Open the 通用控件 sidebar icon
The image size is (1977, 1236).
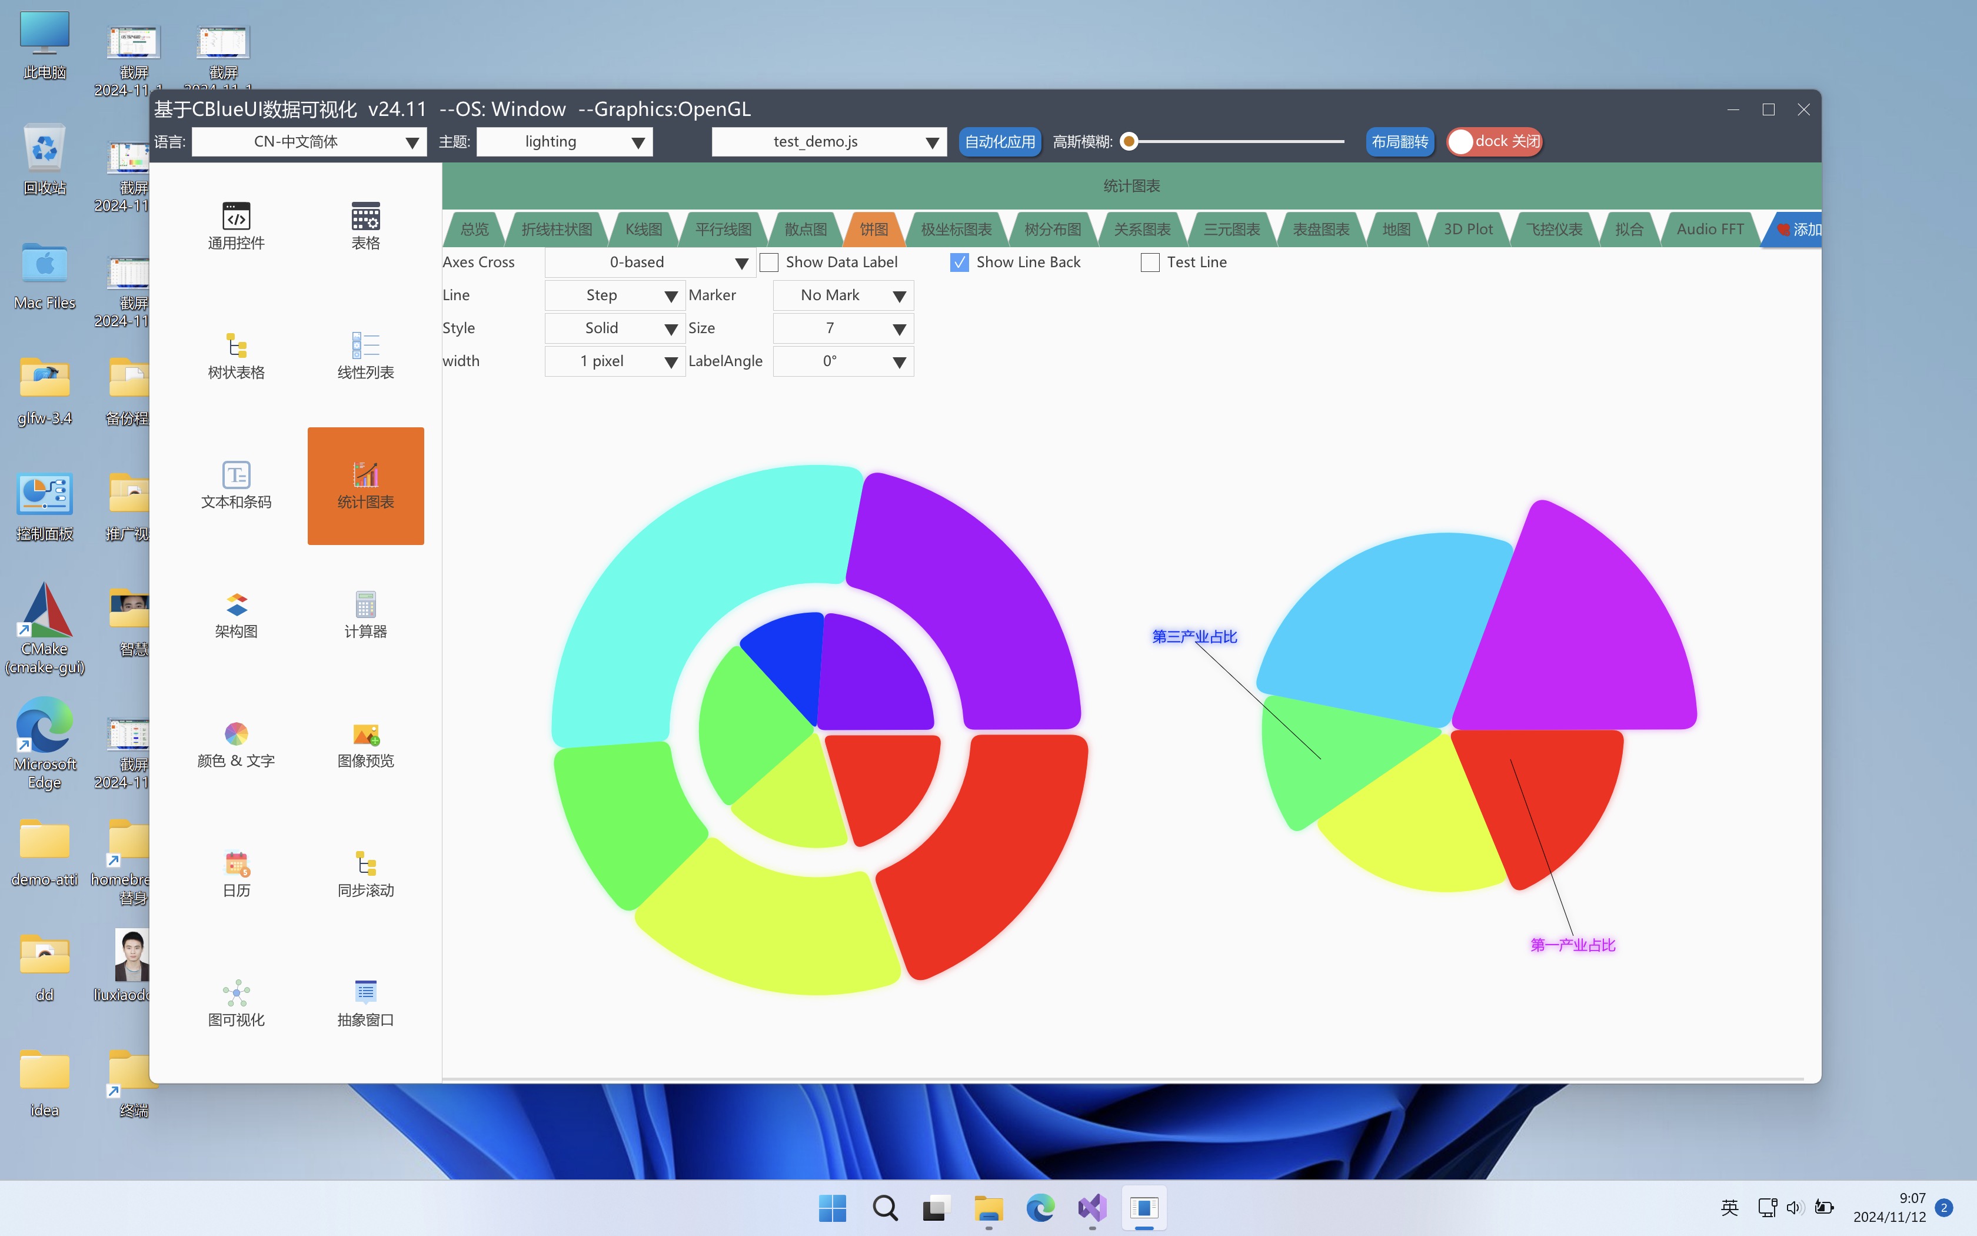pos(236,216)
